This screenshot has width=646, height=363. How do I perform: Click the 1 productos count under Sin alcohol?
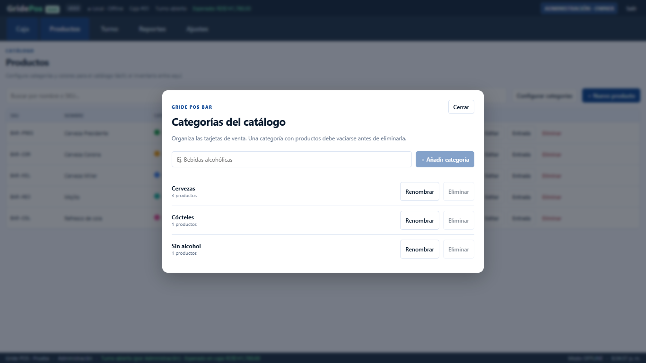[184, 253]
